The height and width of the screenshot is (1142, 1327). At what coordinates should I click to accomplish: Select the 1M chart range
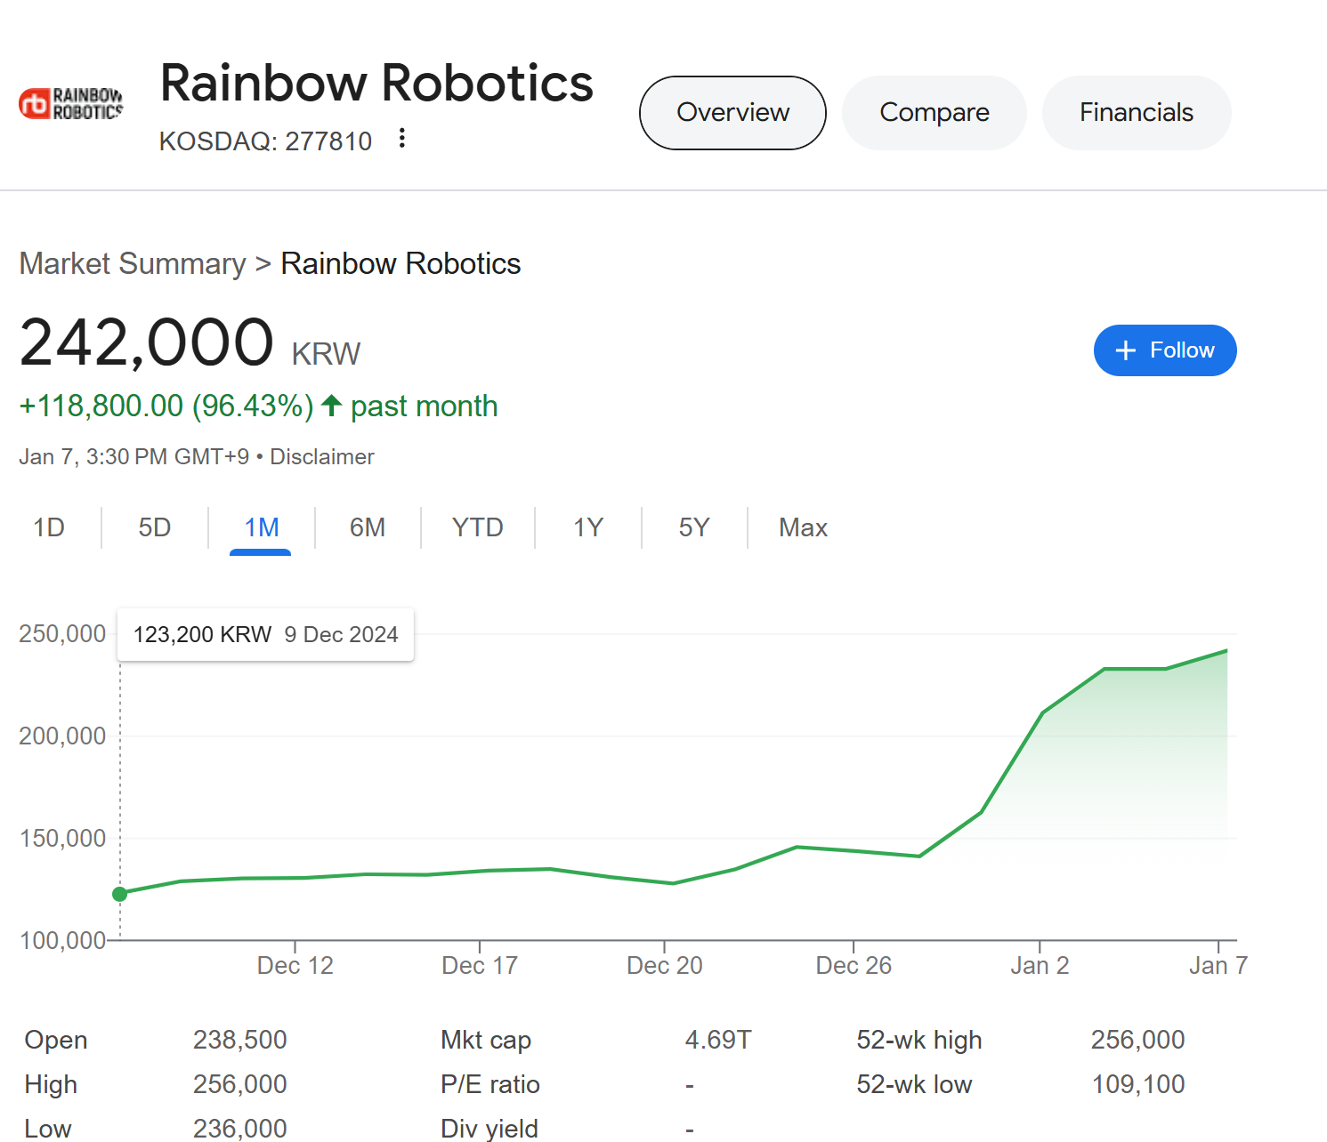(262, 527)
